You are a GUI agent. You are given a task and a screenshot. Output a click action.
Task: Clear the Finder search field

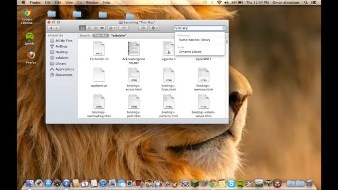click(224, 28)
